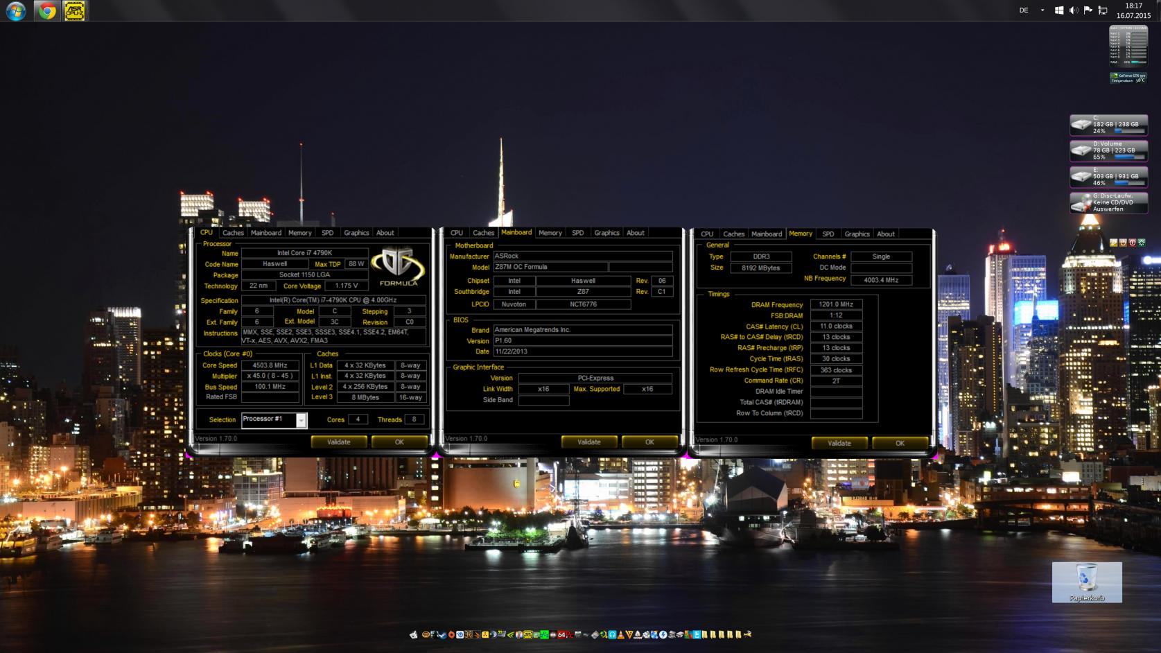Click Auswerfen on the G: disc drive gadget
This screenshot has width=1161, height=653.
(1108, 209)
